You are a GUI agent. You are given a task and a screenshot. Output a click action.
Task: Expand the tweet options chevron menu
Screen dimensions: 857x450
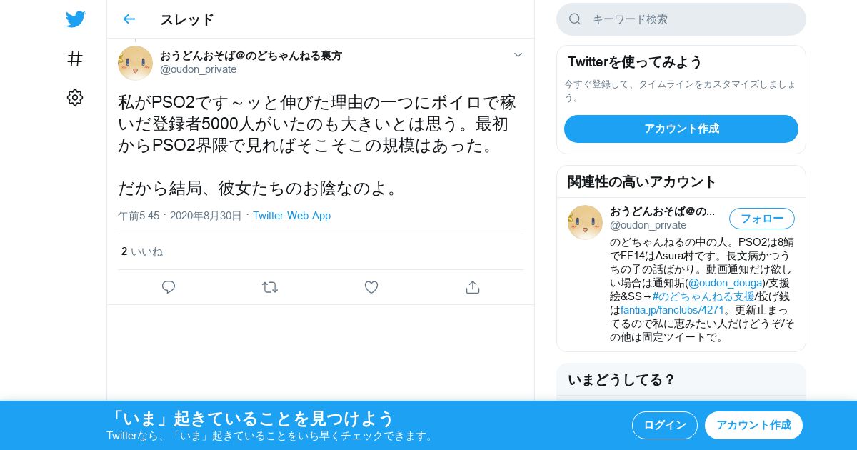coord(518,55)
